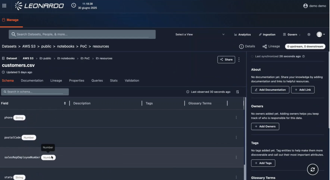Open the user avatar dropdown
Screen dimensions: 330x180
[321, 34]
